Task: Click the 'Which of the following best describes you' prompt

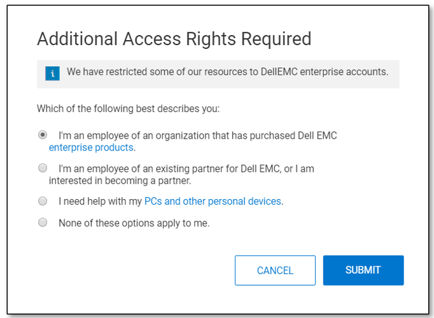Action: click(128, 108)
